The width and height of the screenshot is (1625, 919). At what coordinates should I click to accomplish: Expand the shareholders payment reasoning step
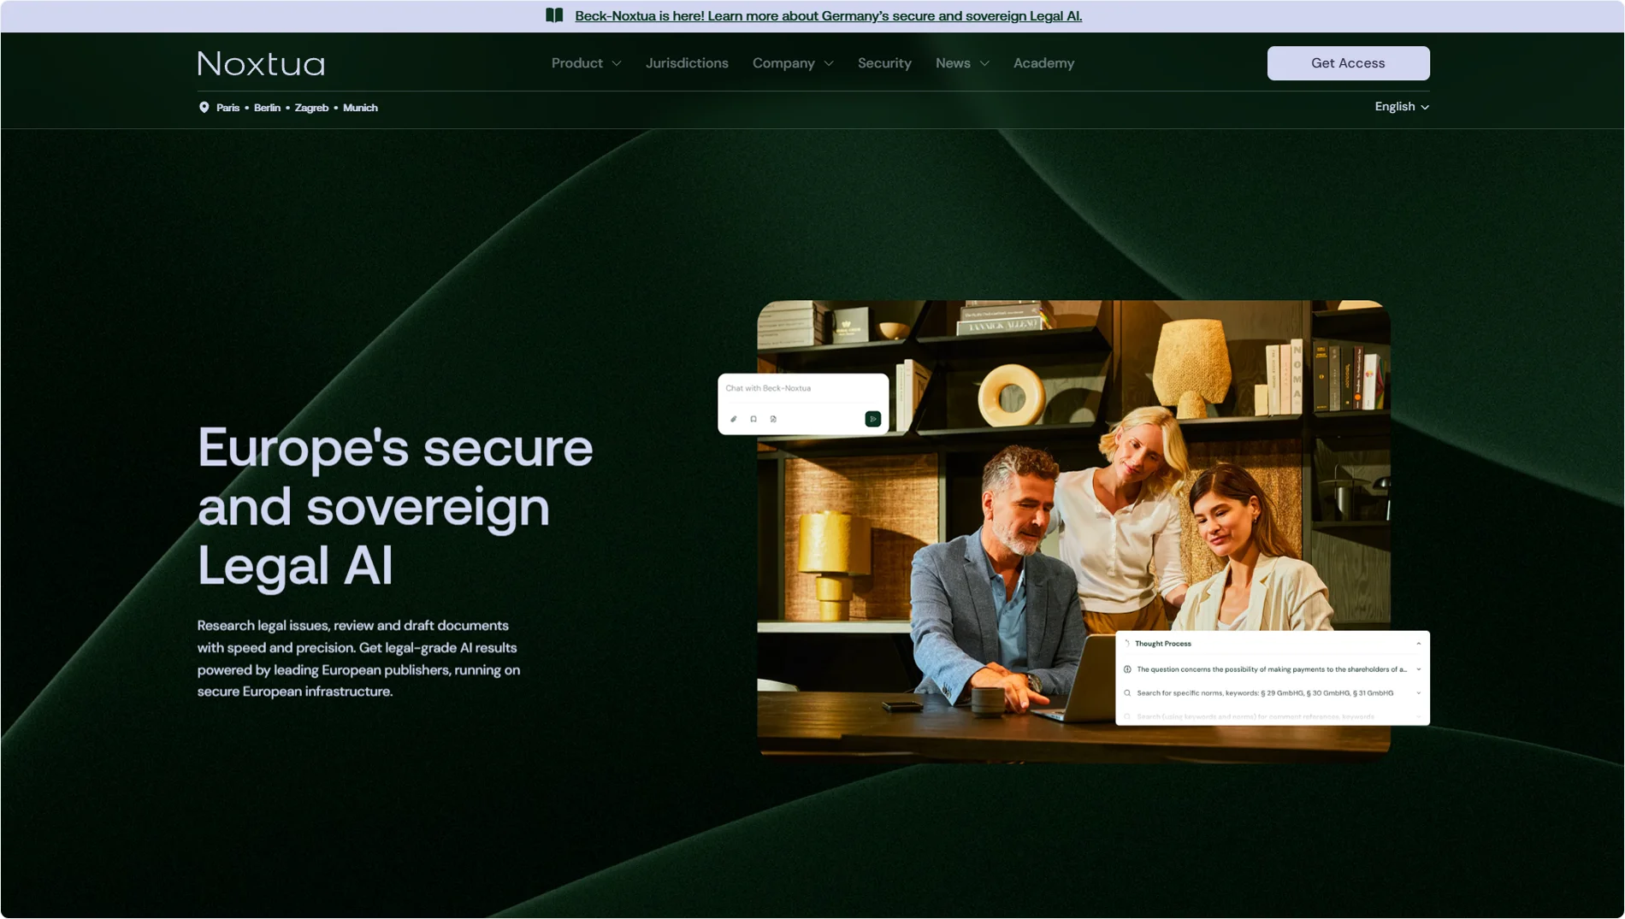[x=1419, y=669]
